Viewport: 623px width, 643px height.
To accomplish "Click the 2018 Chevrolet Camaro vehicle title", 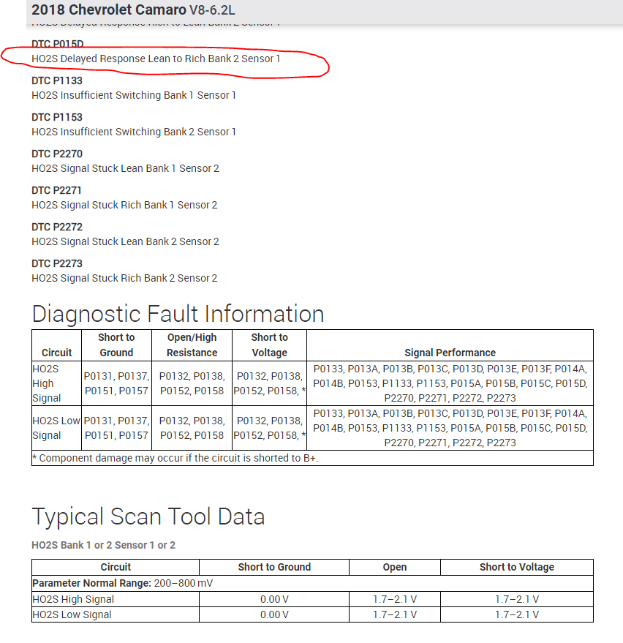I will tap(133, 10).
